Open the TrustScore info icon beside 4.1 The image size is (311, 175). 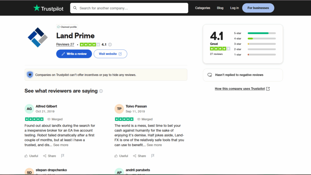pos(110,45)
